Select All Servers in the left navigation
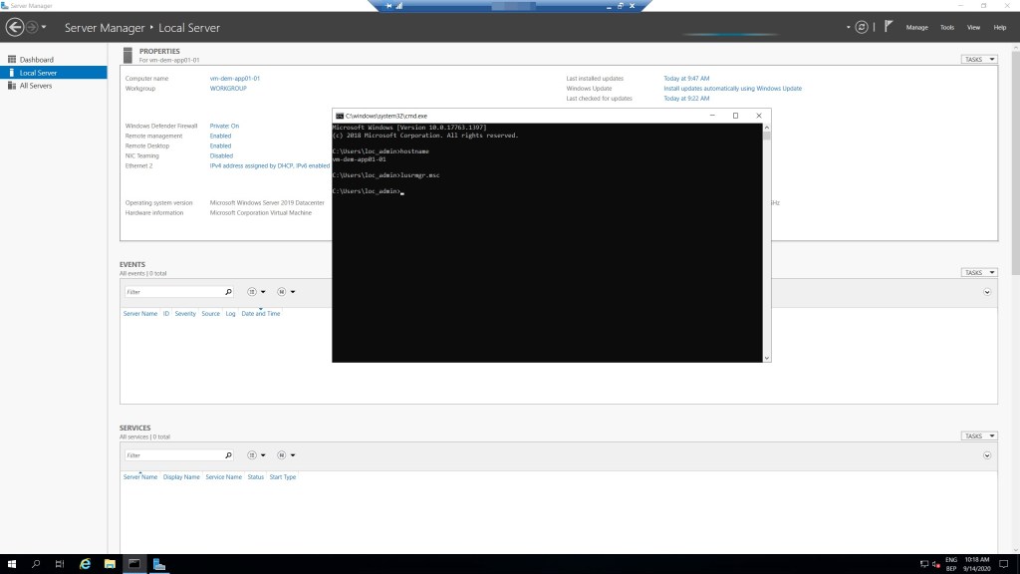The height and width of the screenshot is (574, 1020). [36, 86]
